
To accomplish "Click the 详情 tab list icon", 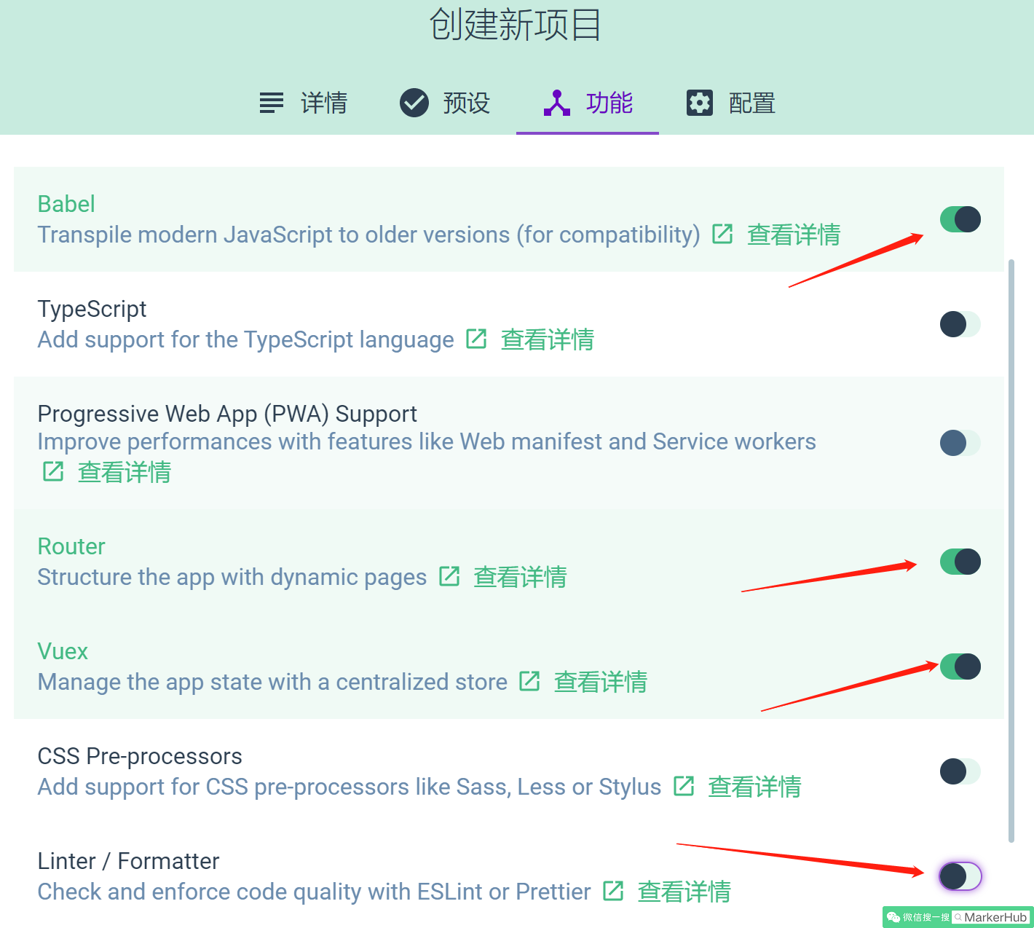I will click(272, 103).
